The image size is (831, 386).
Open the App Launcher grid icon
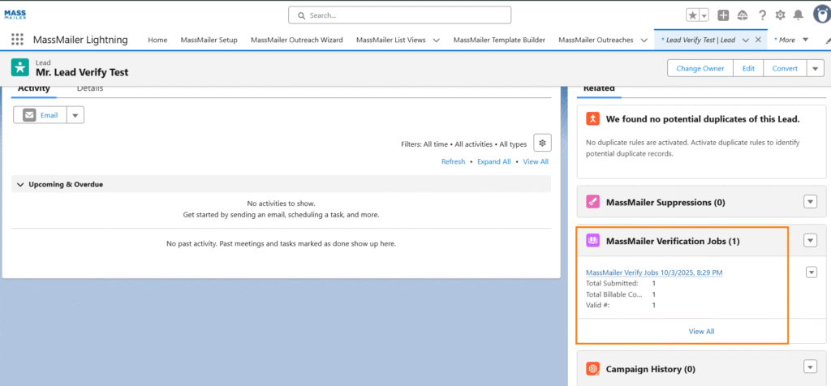pyautogui.click(x=17, y=40)
